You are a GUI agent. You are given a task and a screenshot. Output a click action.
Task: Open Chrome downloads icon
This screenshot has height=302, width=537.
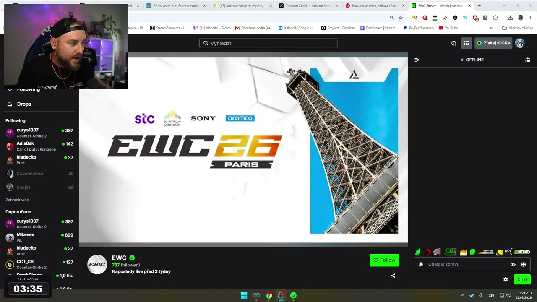pos(510,18)
